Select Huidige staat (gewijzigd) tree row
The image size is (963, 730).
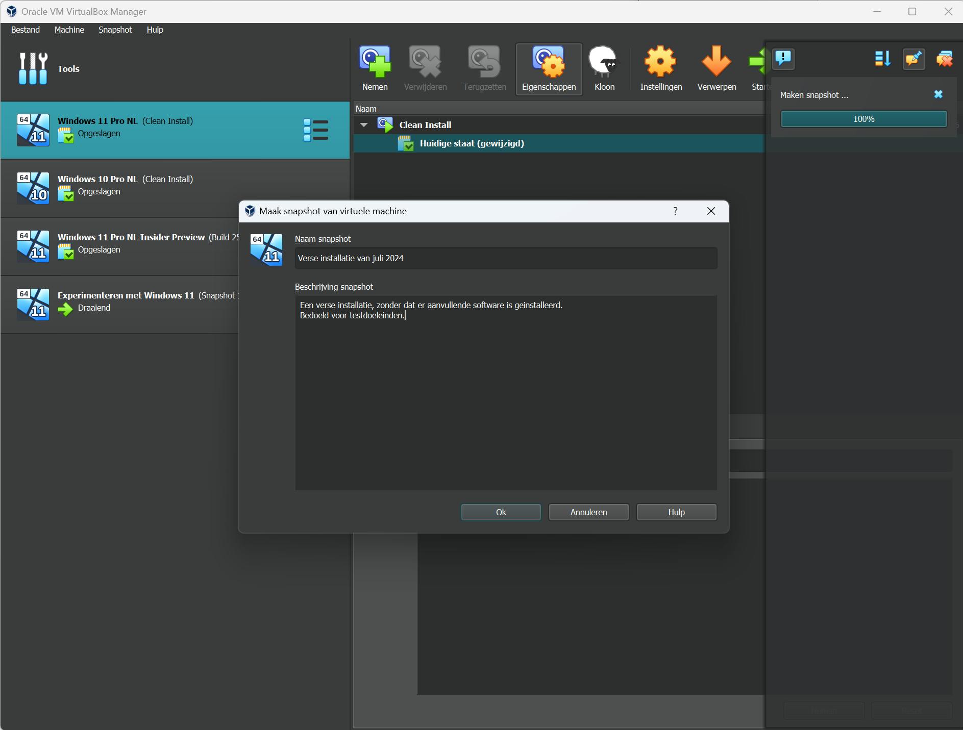[559, 143]
